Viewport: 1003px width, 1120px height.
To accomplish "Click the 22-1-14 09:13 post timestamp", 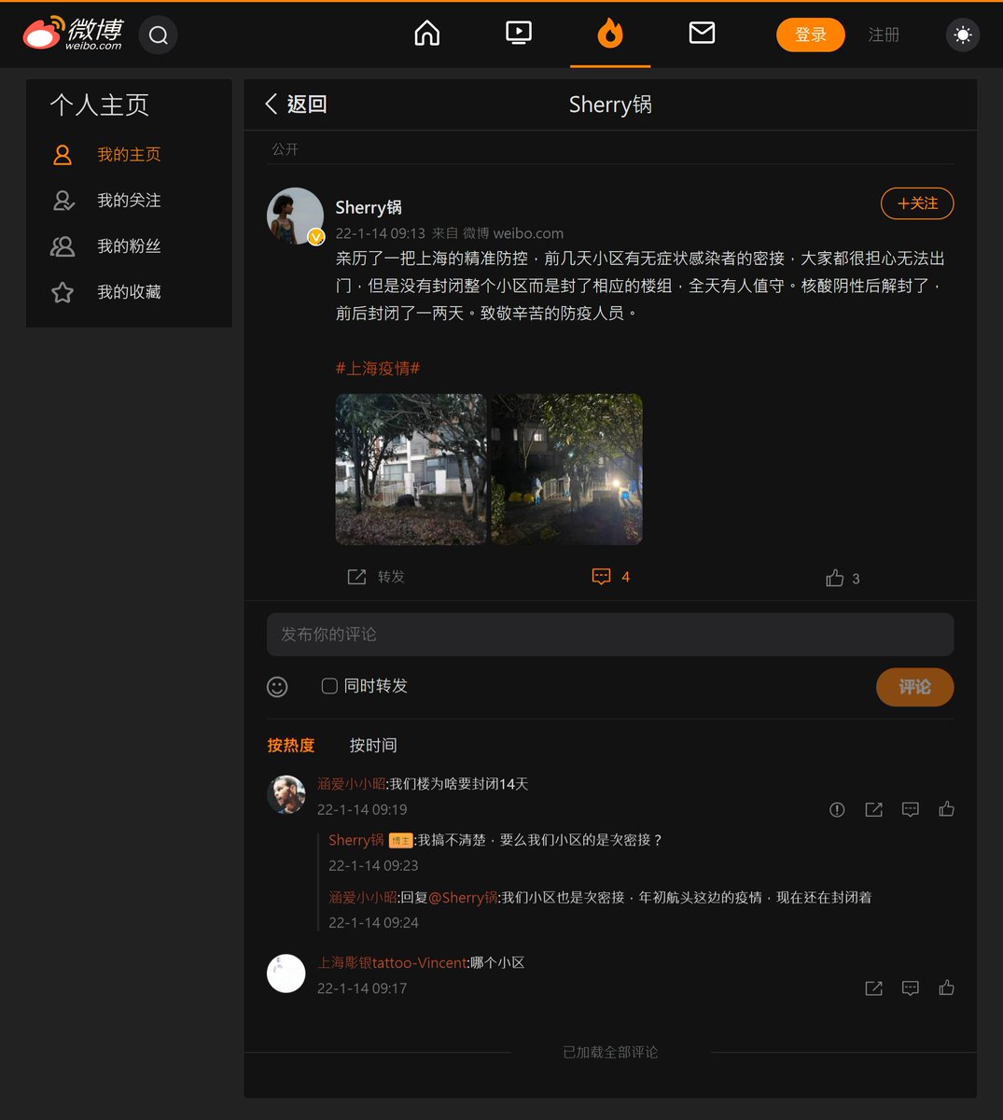I will click(381, 233).
